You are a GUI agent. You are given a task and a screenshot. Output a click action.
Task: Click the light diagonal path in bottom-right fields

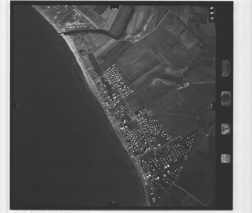(x=190, y=194)
